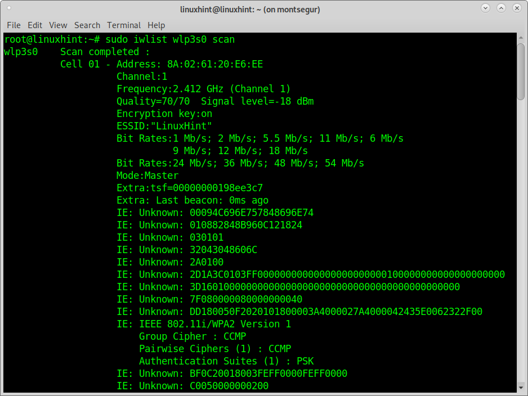Click the window menu dot in title bar

pyautogui.click(x=9, y=8)
